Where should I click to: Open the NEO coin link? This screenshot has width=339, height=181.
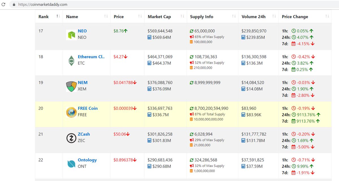click(x=82, y=31)
